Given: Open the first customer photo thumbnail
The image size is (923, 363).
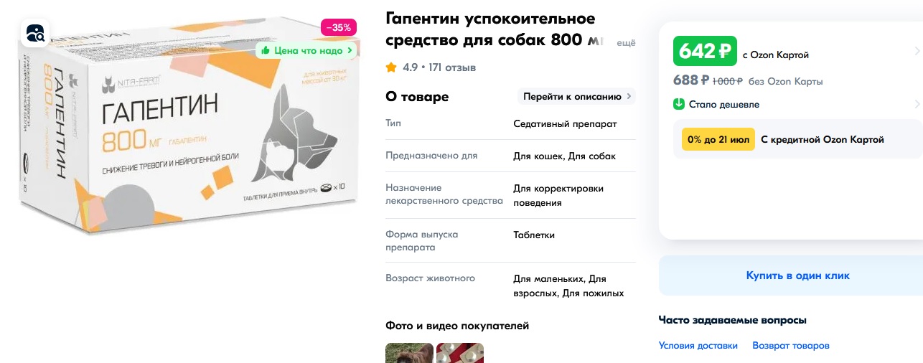Looking at the screenshot, I should 409,353.
